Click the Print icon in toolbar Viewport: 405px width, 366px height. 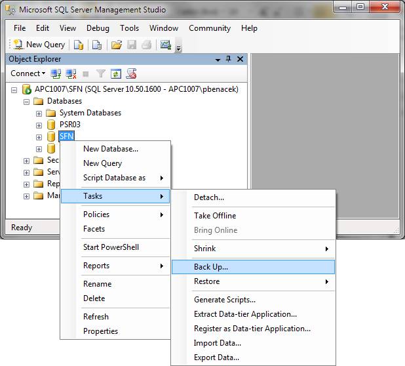click(x=146, y=45)
